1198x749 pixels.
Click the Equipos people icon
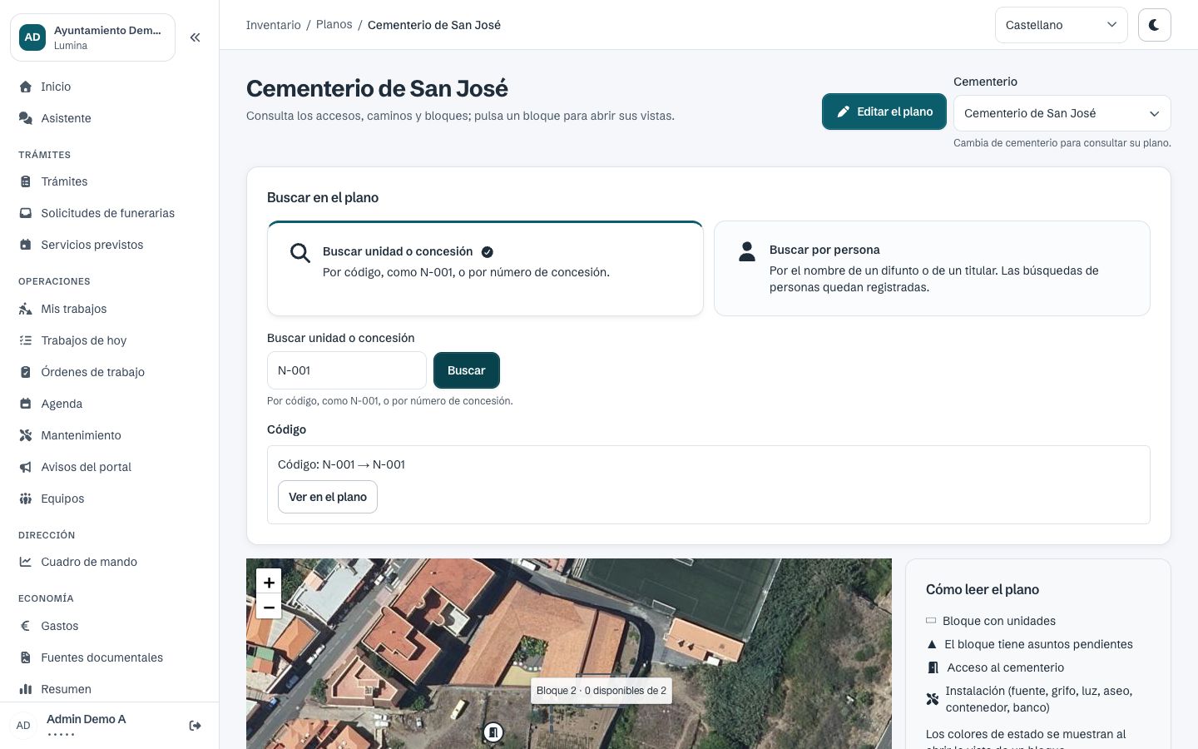(26, 499)
